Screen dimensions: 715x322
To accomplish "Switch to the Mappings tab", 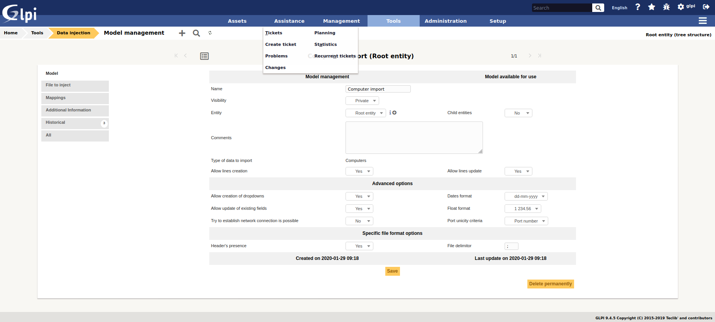I will 75,98.
